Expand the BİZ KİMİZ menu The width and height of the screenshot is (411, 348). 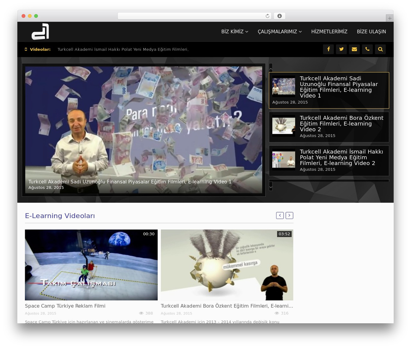pos(235,31)
